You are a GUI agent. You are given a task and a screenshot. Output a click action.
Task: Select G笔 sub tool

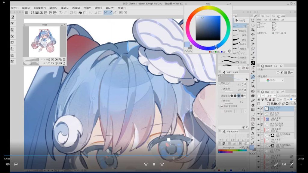[240, 26]
